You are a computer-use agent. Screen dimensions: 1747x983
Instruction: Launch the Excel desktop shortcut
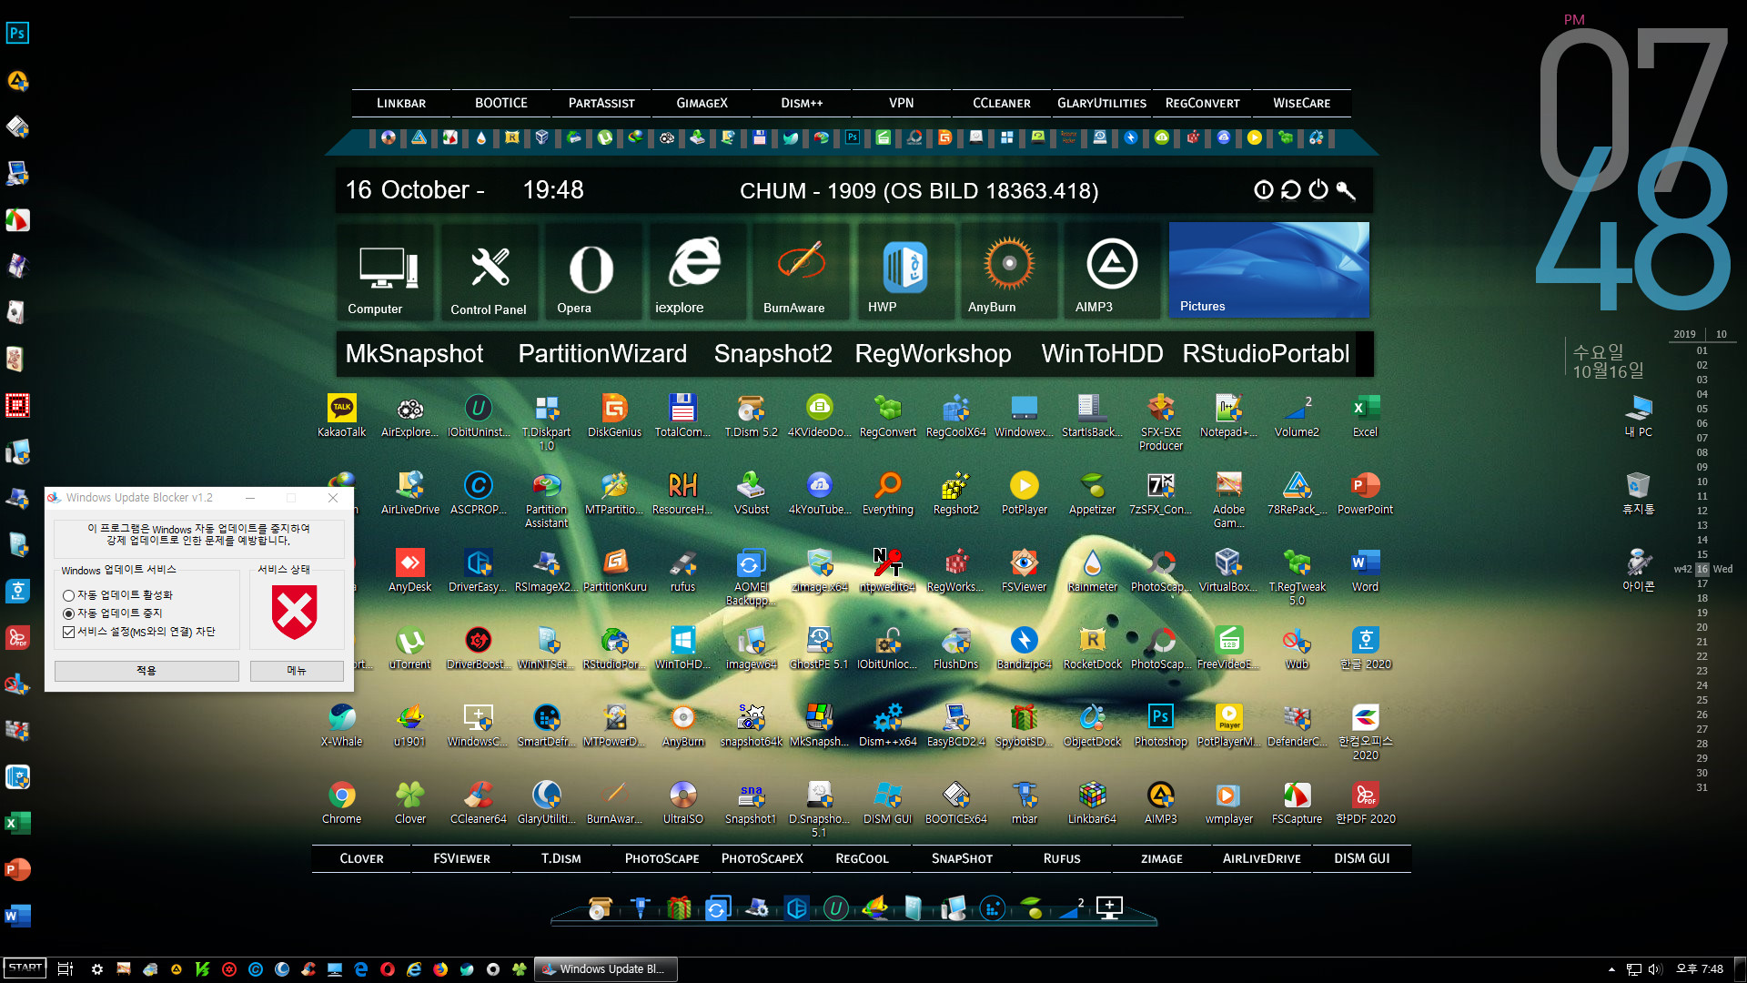tap(1365, 415)
